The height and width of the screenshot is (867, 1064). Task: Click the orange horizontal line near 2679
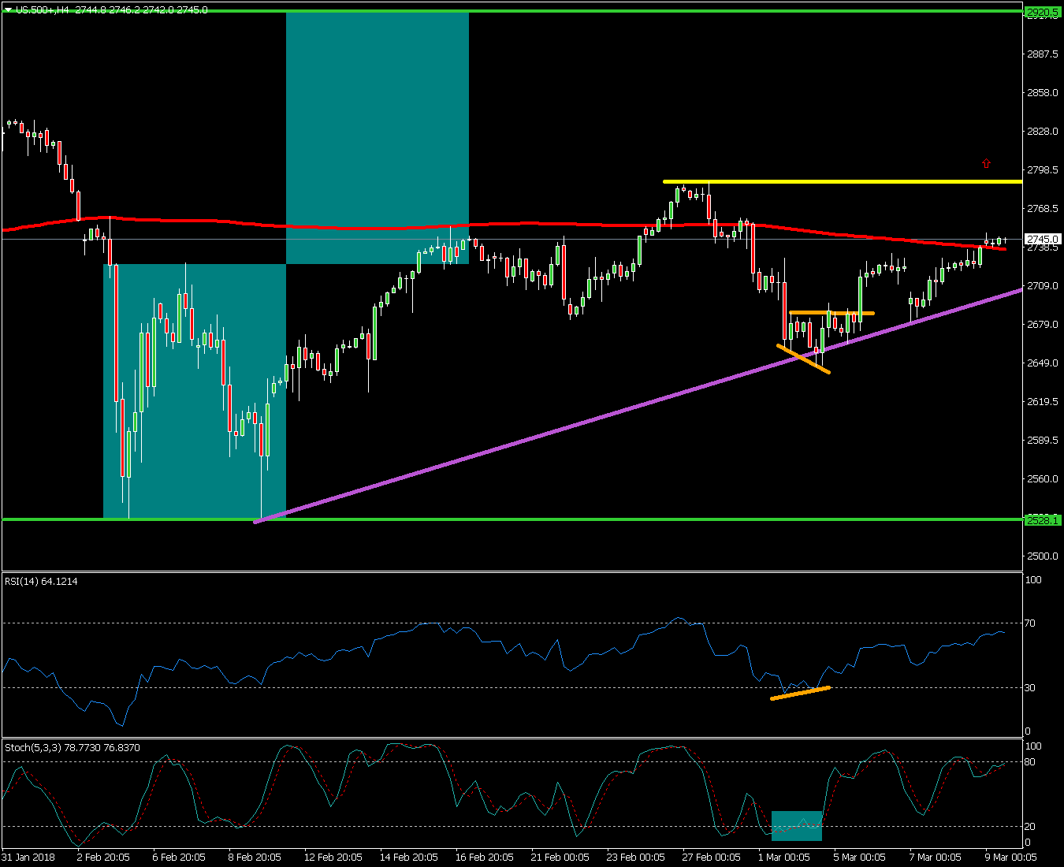click(831, 313)
